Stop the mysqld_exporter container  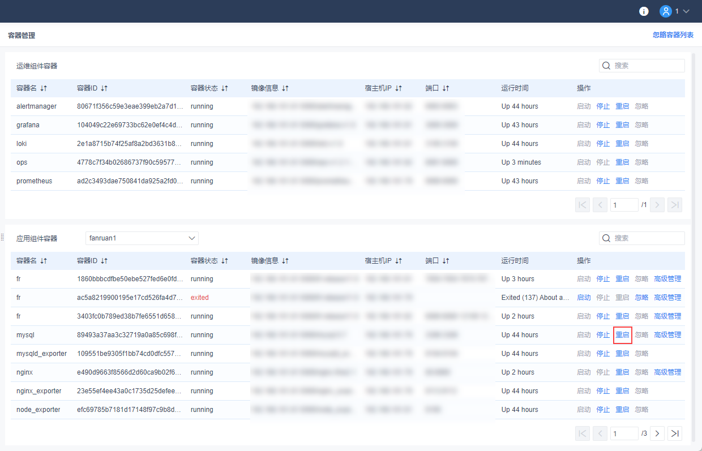[x=603, y=354]
